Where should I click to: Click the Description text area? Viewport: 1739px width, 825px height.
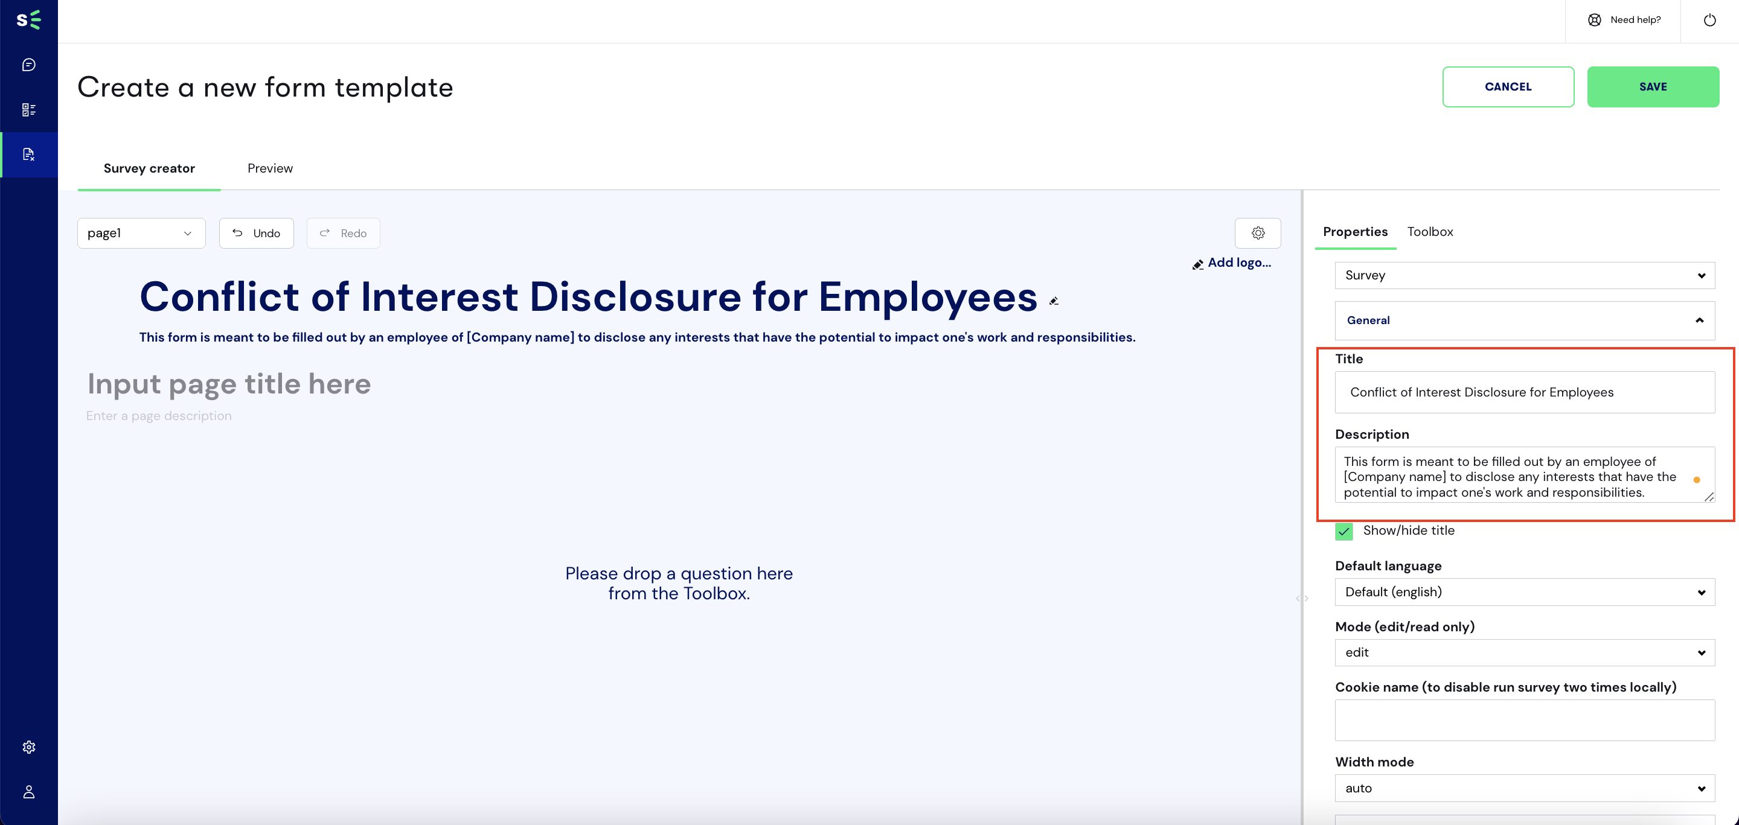point(1525,475)
